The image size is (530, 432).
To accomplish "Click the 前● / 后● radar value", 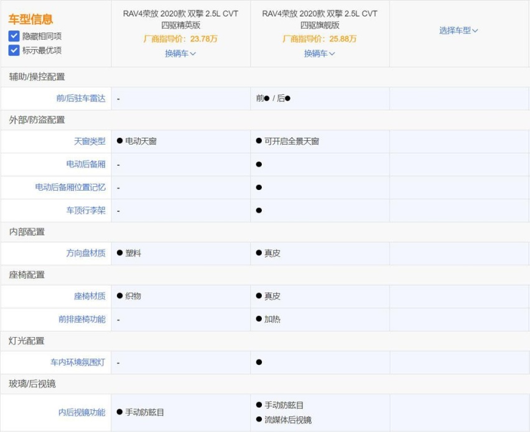I will click(x=273, y=98).
